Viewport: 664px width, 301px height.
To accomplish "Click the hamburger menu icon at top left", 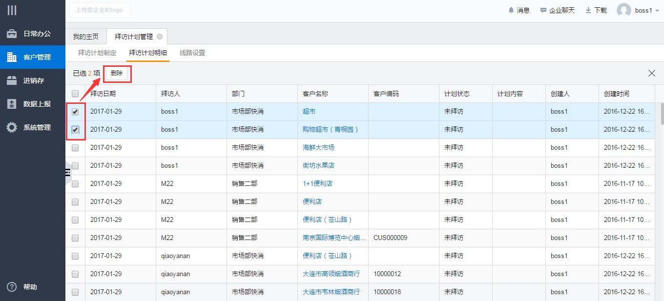I will click(x=12, y=10).
